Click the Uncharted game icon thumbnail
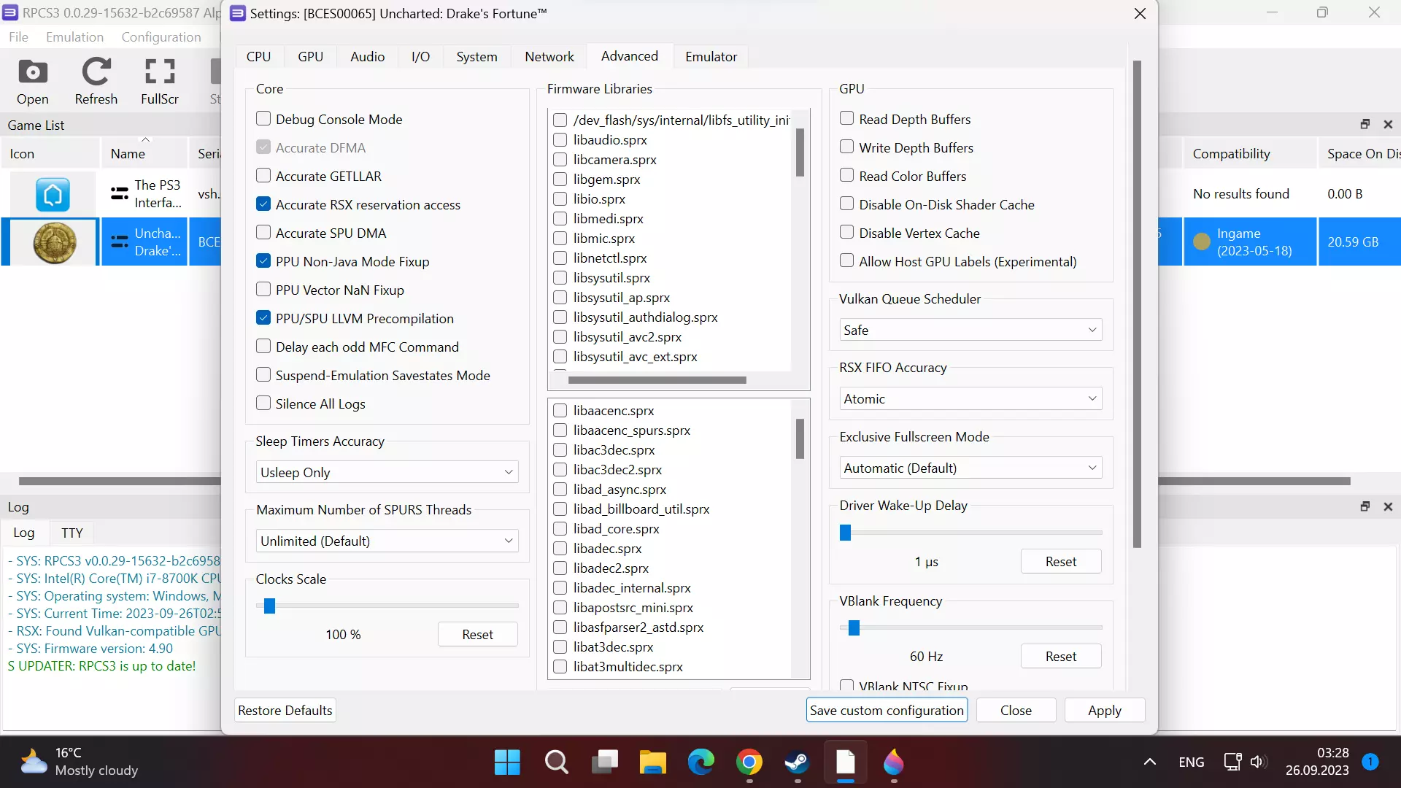Image resolution: width=1401 pixels, height=788 pixels. point(55,242)
